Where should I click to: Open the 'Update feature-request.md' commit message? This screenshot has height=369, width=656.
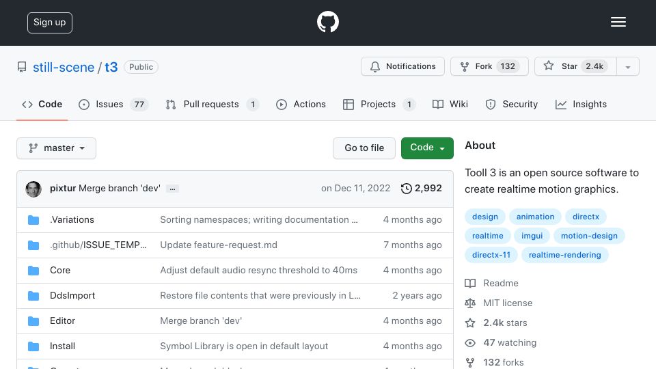219,245
